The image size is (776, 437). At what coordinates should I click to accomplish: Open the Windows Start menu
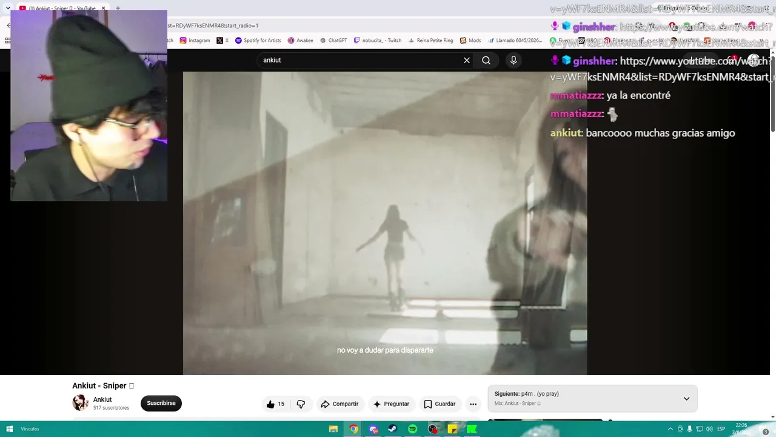[x=10, y=429]
